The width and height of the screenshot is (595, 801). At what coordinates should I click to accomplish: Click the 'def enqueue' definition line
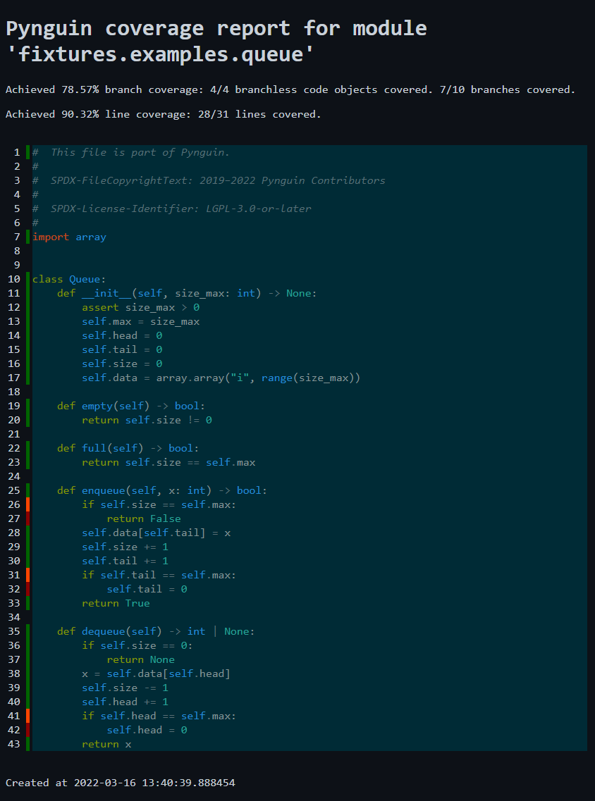click(162, 490)
